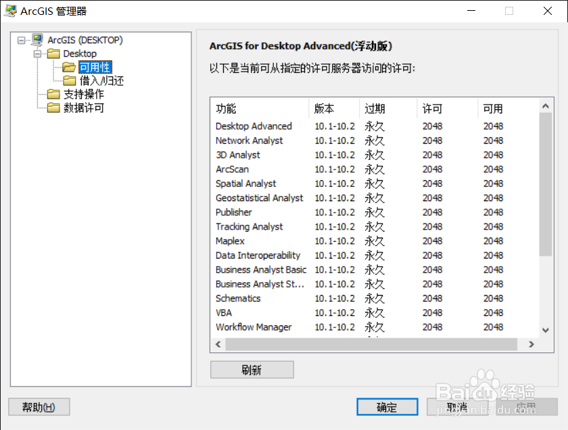Open help via the 帮助(H) button
The image size is (568, 430).
click(x=38, y=406)
